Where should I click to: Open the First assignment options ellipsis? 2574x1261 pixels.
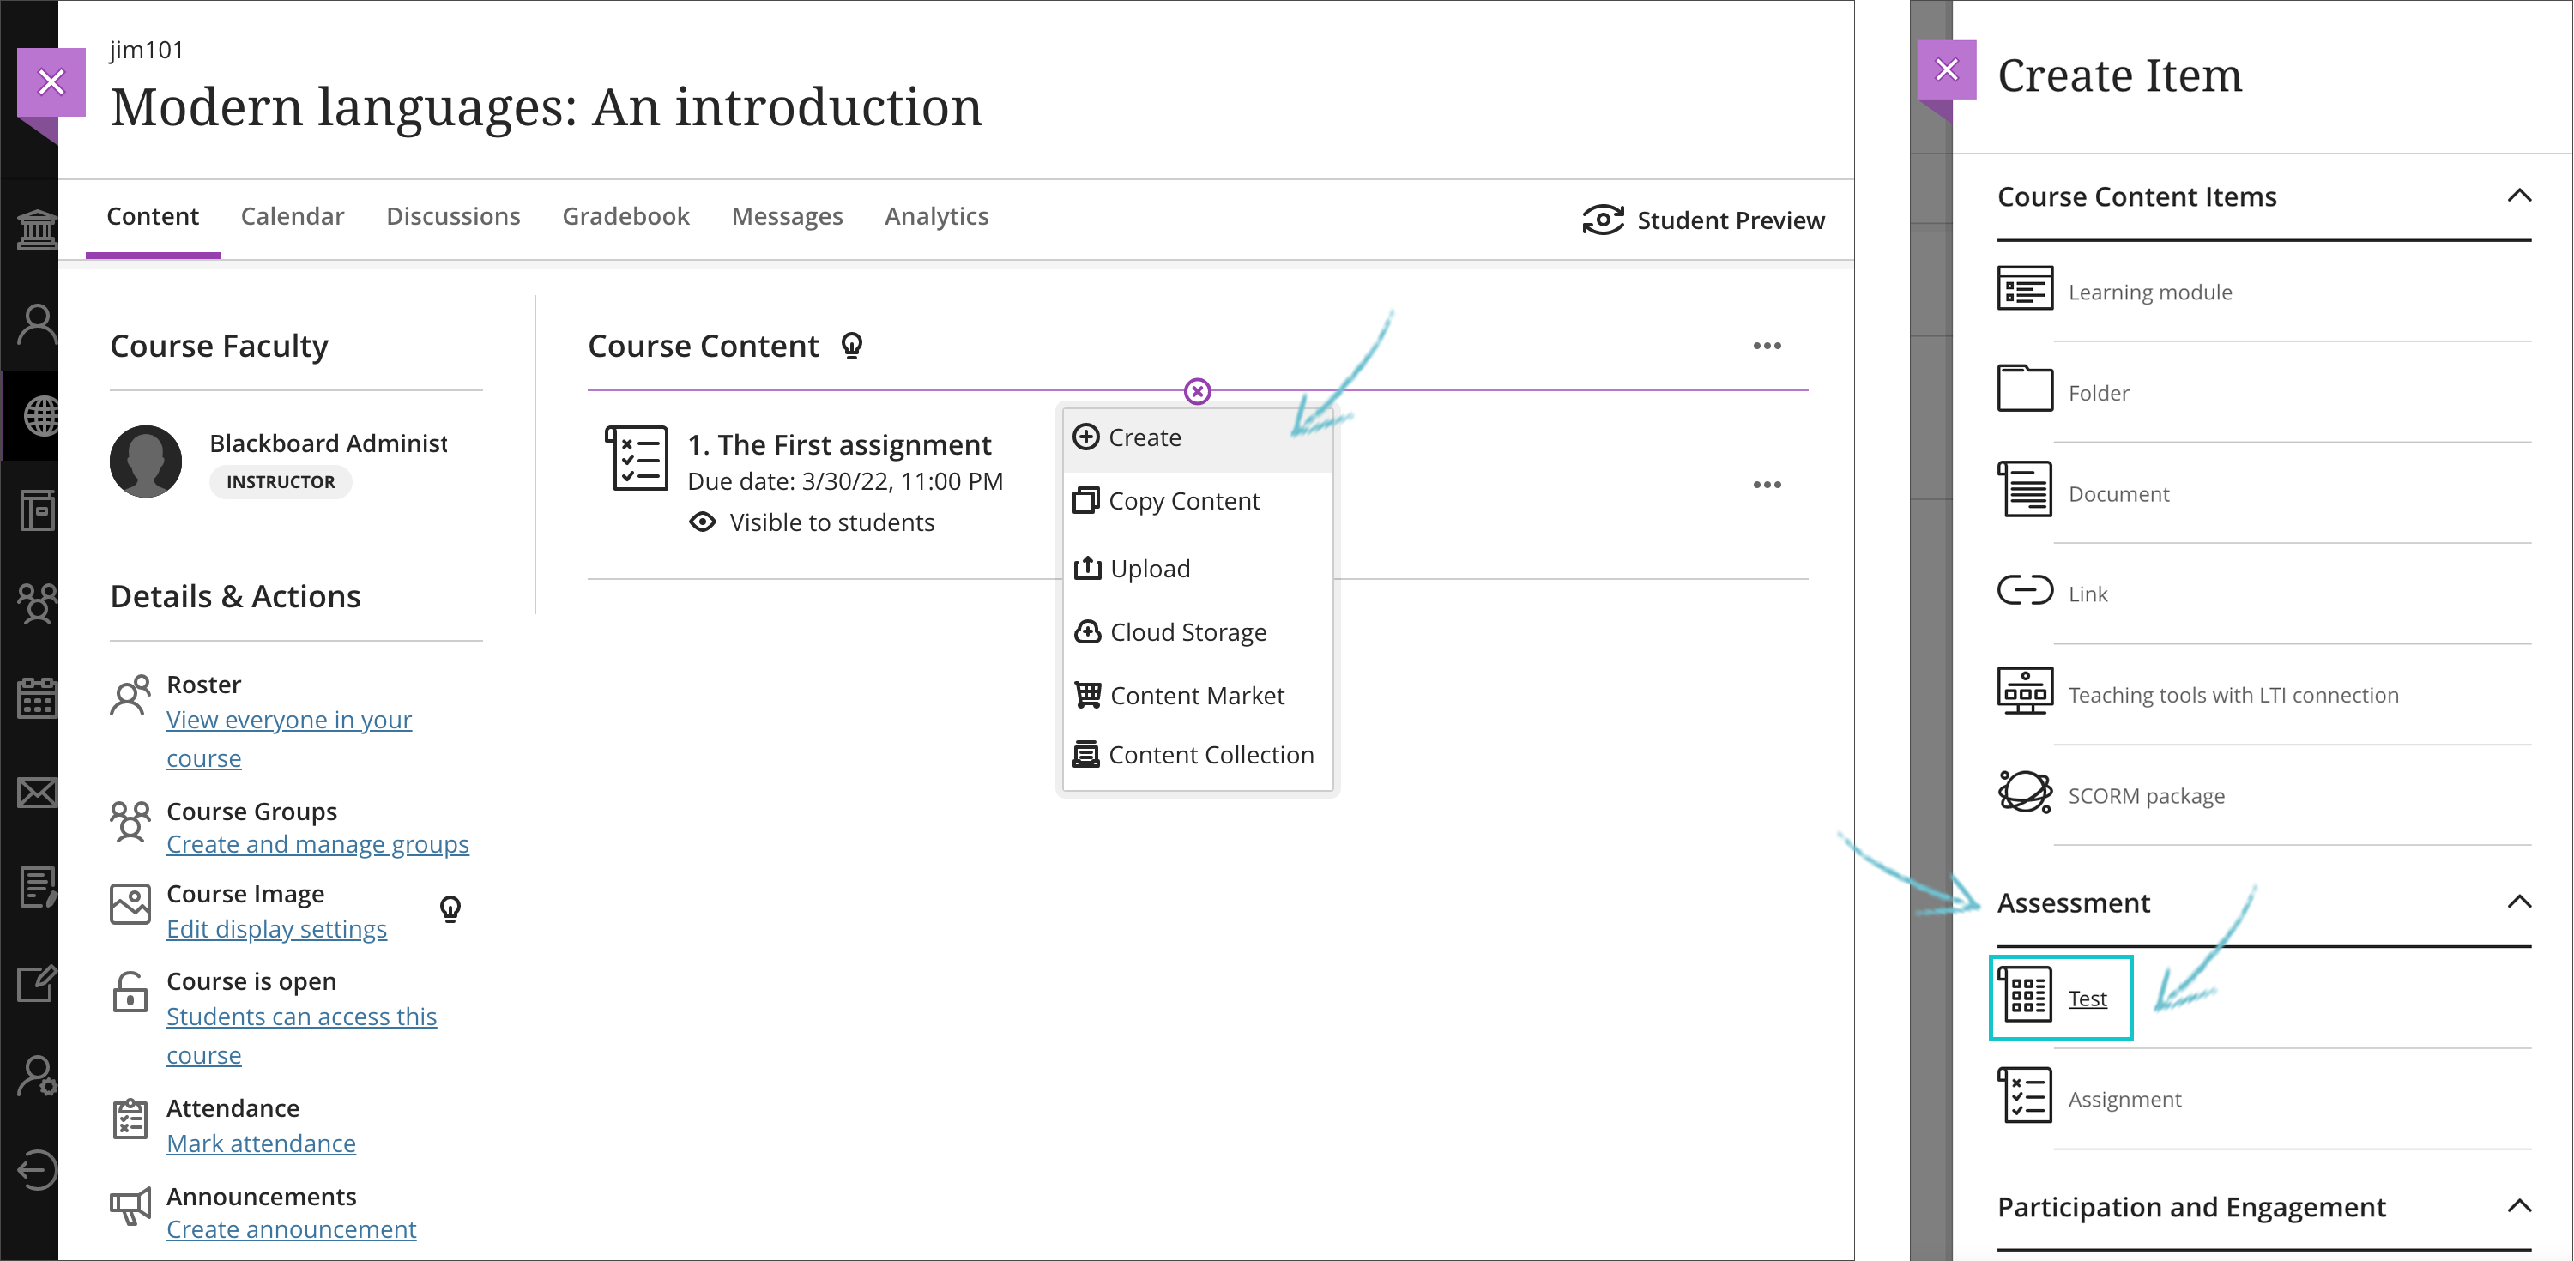pyautogui.click(x=1766, y=485)
